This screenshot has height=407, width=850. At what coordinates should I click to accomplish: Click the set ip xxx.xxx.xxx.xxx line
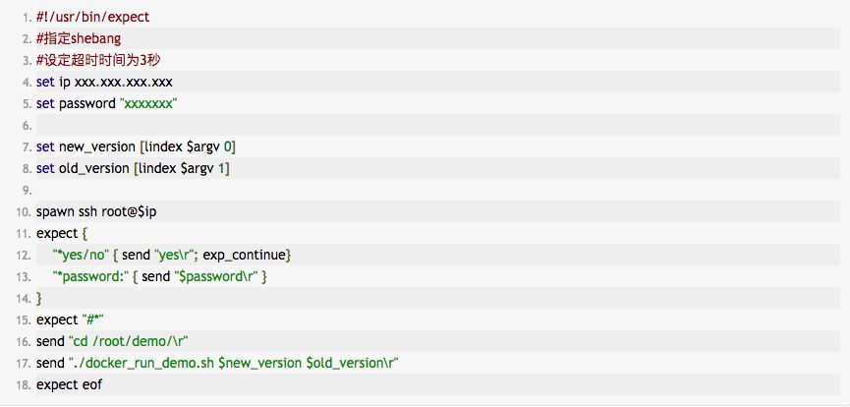tap(104, 83)
